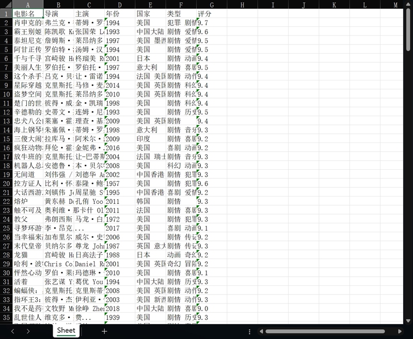Select column G header
Image resolution: width=413 pixels, height=339 pixels.
point(212,5)
